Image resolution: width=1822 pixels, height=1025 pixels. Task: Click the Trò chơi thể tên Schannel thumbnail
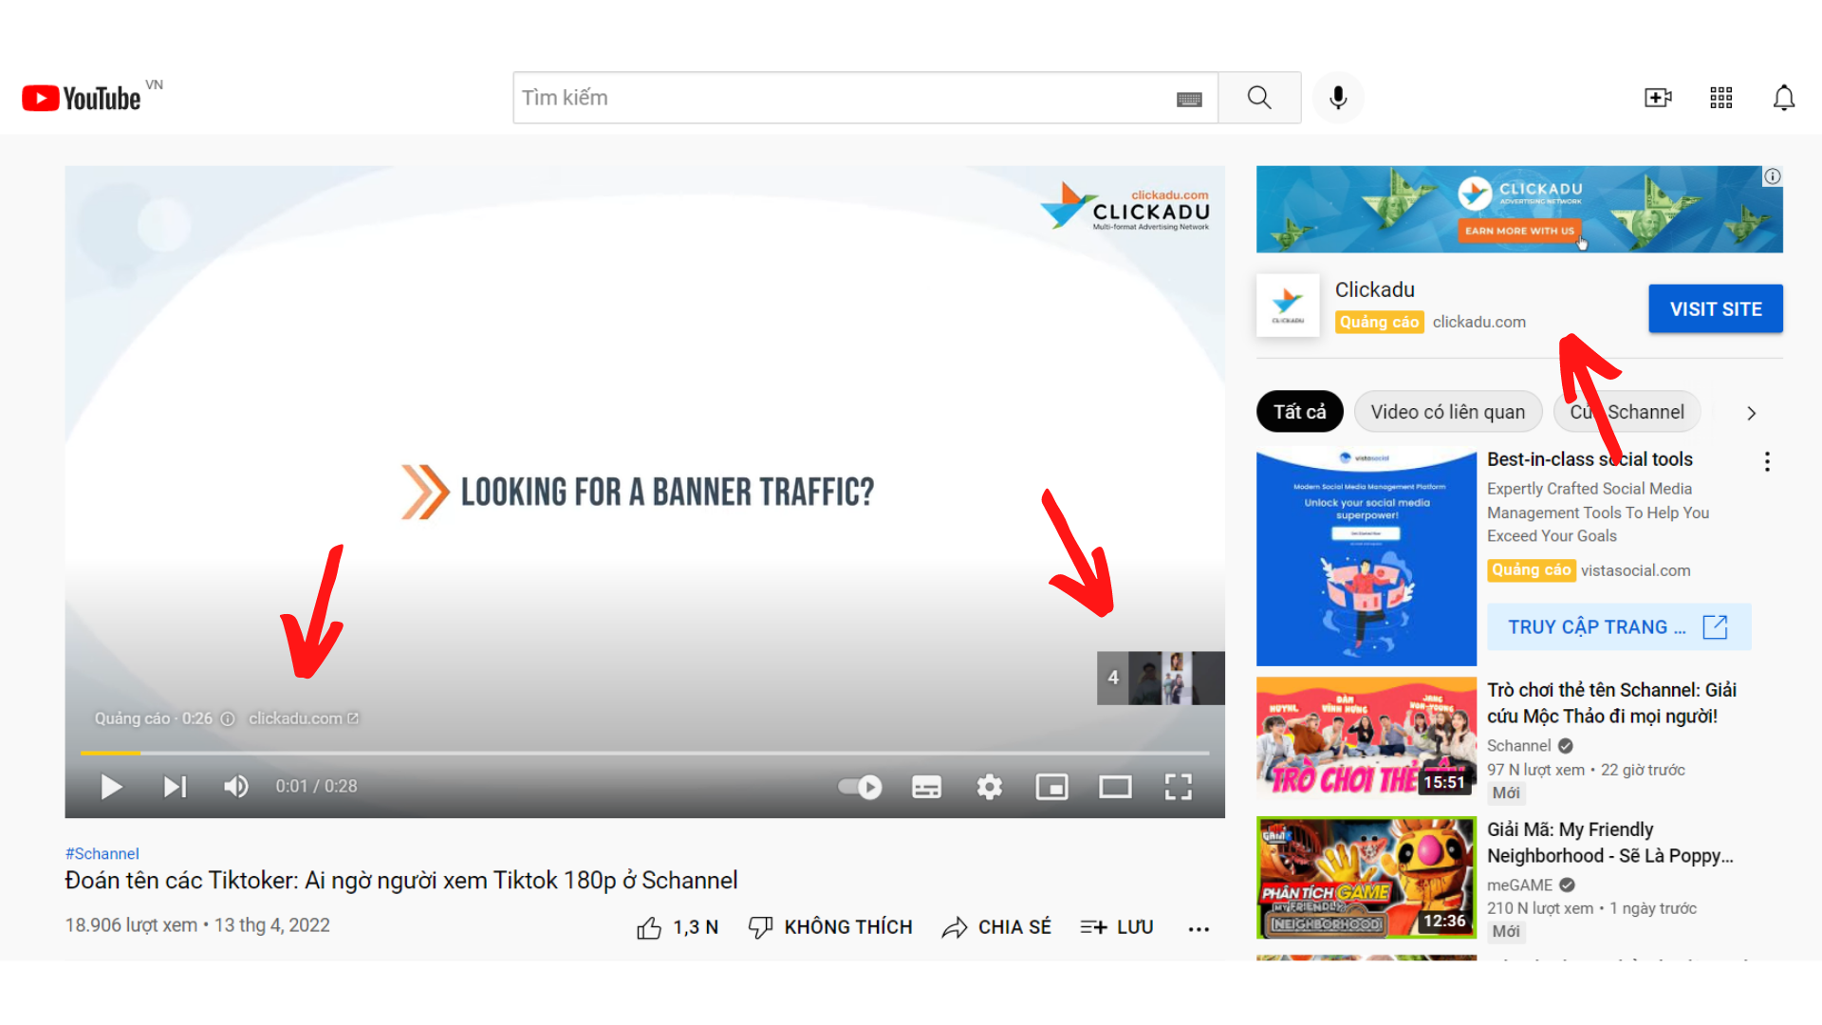tap(1364, 738)
